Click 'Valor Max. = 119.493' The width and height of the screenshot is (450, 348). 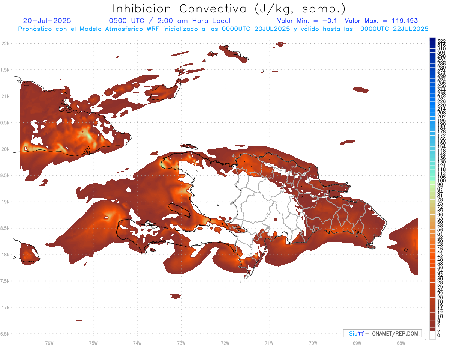[381, 21]
